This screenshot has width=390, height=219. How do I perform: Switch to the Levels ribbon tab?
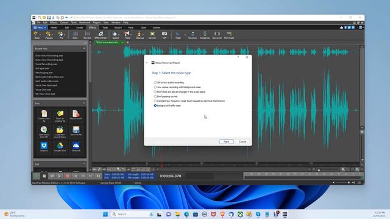[x=79, y=27]
